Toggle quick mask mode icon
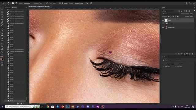The width and height of the screenshot is (196, 110). pos(2,63)
